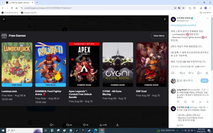Open more options on the Aug 2 follow-up post
Image resolution: width=213 pixels, height=133 pixels.
208,107
